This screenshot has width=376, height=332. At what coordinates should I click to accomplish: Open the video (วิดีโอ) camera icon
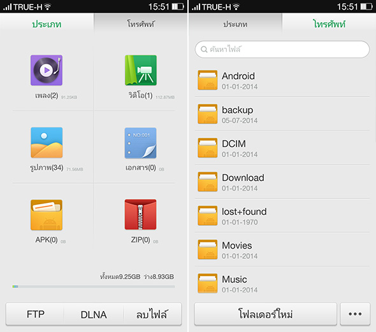pos(141,70)
